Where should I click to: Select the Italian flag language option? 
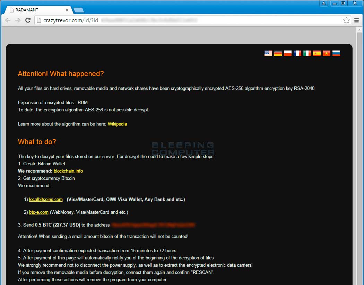pyautogui.click(x=307, y=53)
